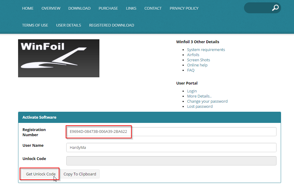Click the Login link
294x186 pixels.
coord(192,91)
